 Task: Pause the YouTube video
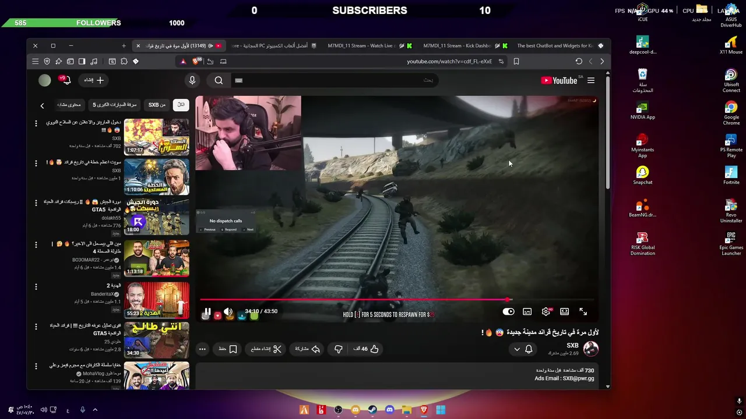click(x=207, y=313)
